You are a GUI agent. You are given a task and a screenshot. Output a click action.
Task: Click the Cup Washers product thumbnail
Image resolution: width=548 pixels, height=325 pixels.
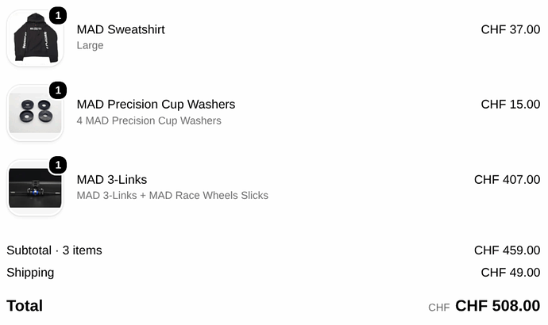pyautogui.click(x=35, y=113)
